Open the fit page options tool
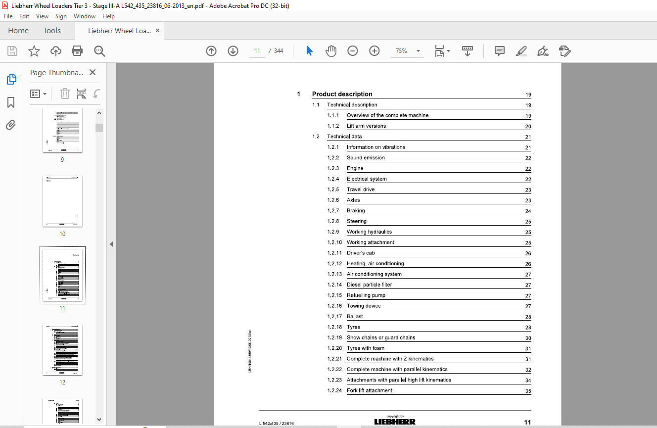 [x=439, y=51]
